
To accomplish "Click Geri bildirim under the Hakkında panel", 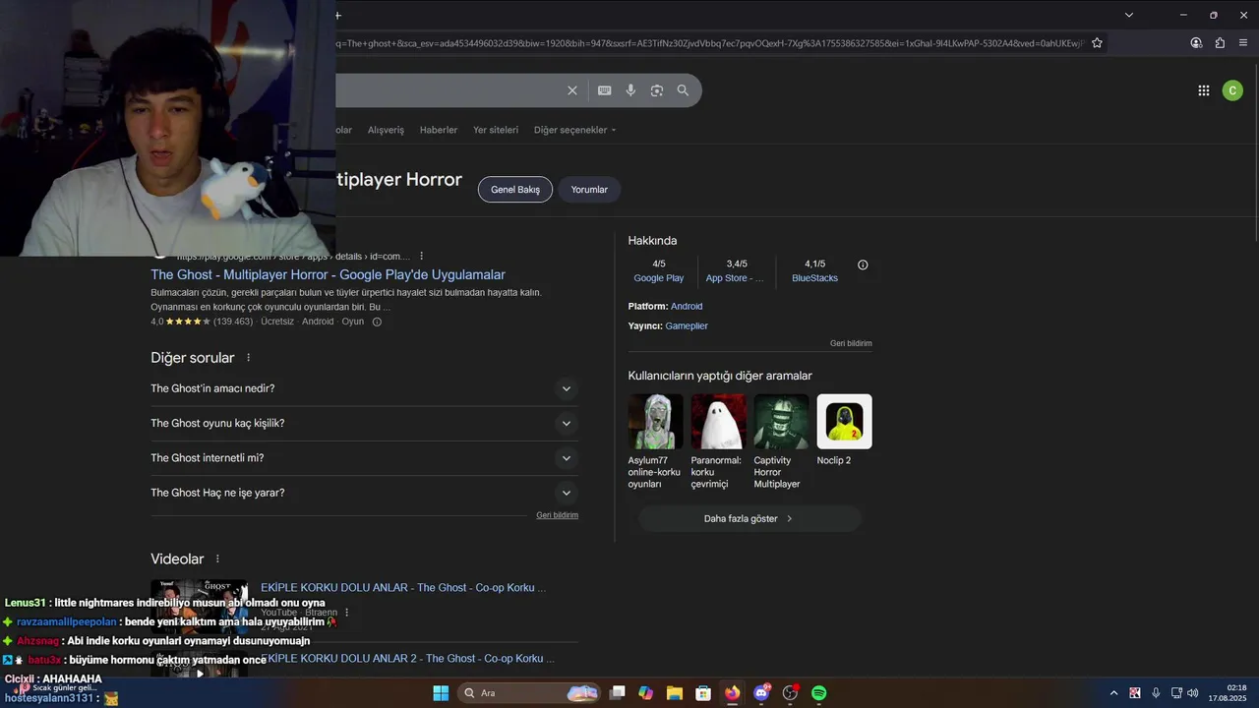I will click(x=851, y=344).
